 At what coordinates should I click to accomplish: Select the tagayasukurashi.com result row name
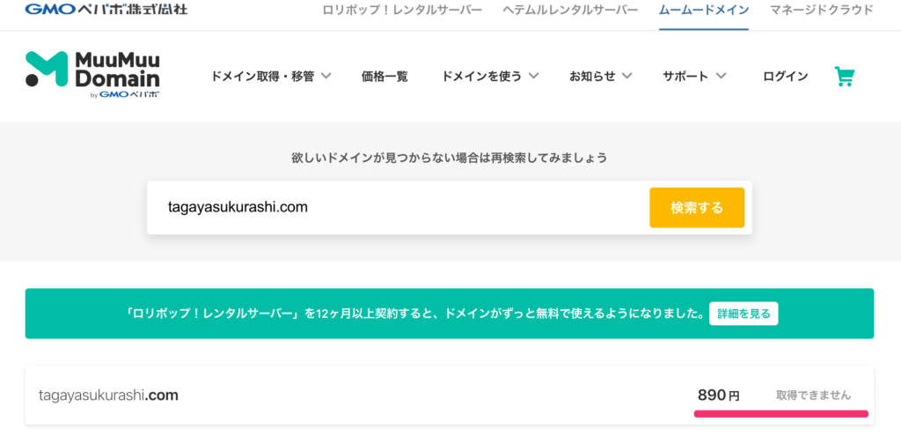click(108, 395)
